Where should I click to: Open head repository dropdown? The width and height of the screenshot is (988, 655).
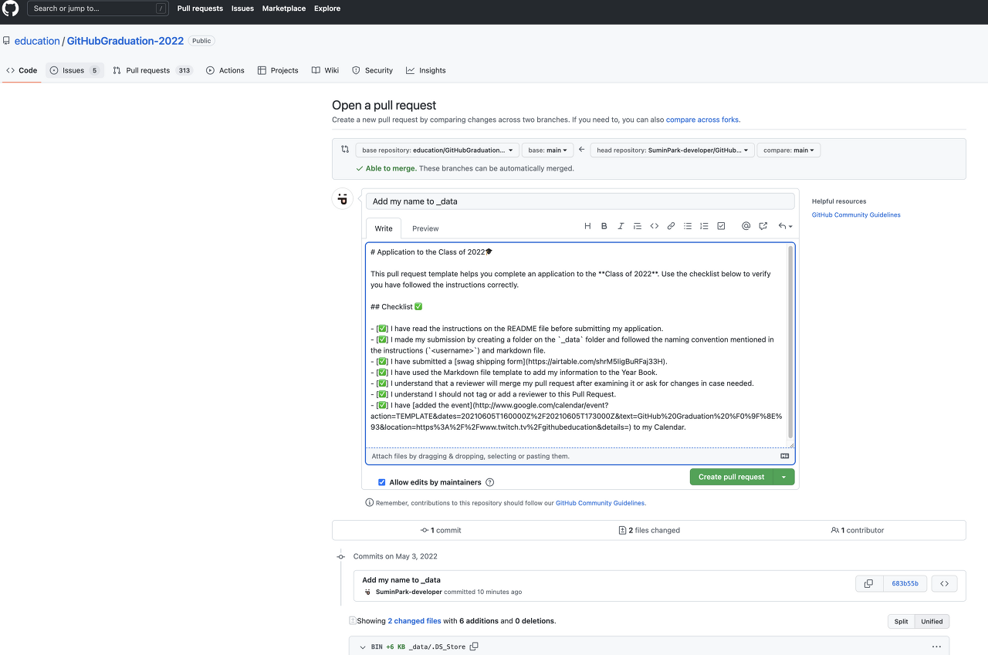pyautogui.click(x=672, y=150)
